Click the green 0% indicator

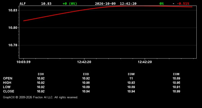[162, 4]
